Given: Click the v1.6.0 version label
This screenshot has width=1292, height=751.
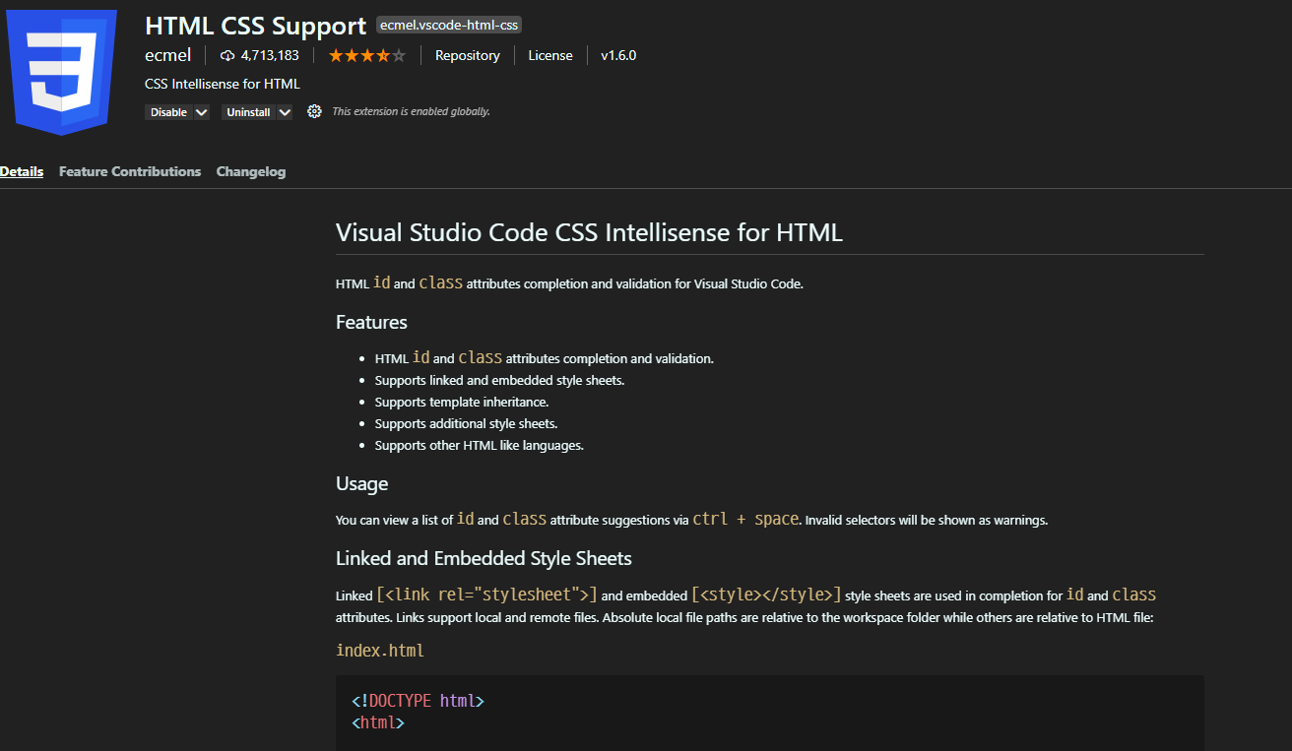Looking at the screenshot, I should pos(618,55).
